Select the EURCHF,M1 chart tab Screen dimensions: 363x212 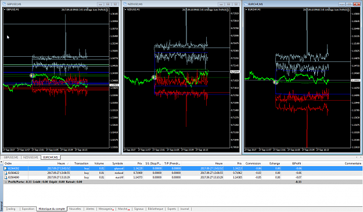51,158
